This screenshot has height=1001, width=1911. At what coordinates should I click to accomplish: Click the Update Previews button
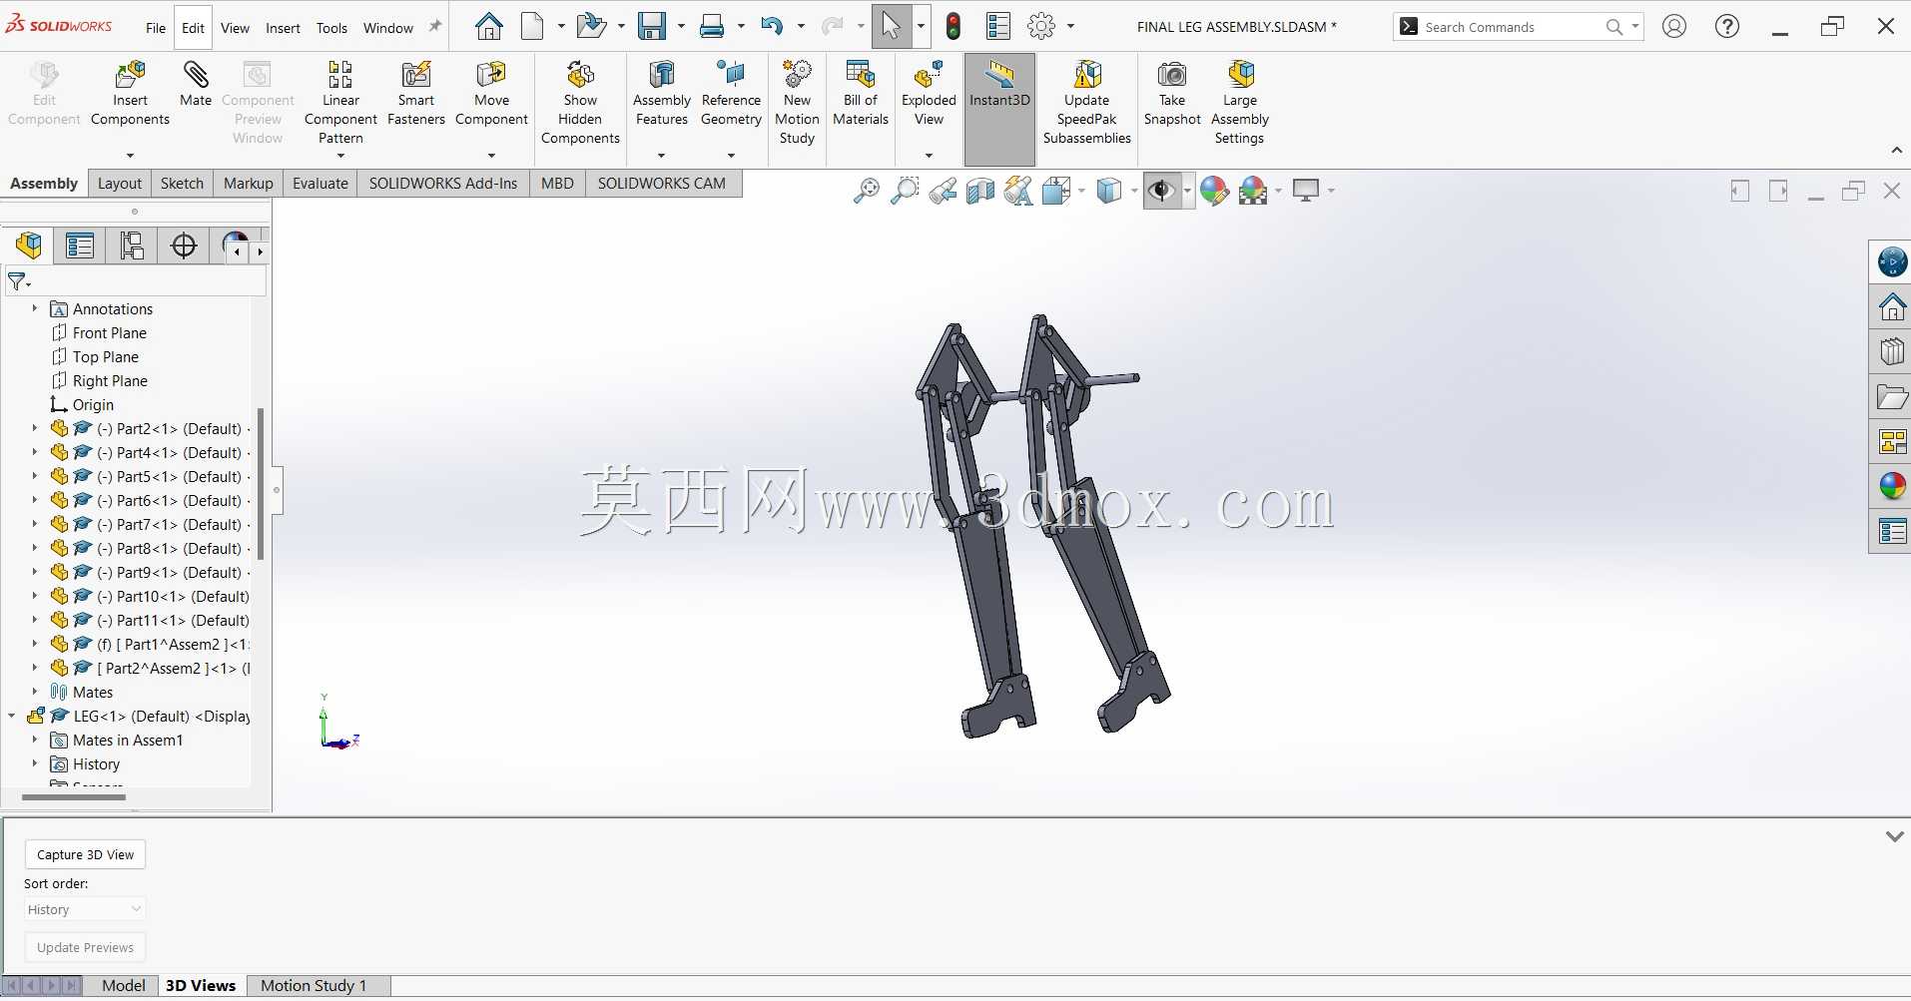pos(85,948)
